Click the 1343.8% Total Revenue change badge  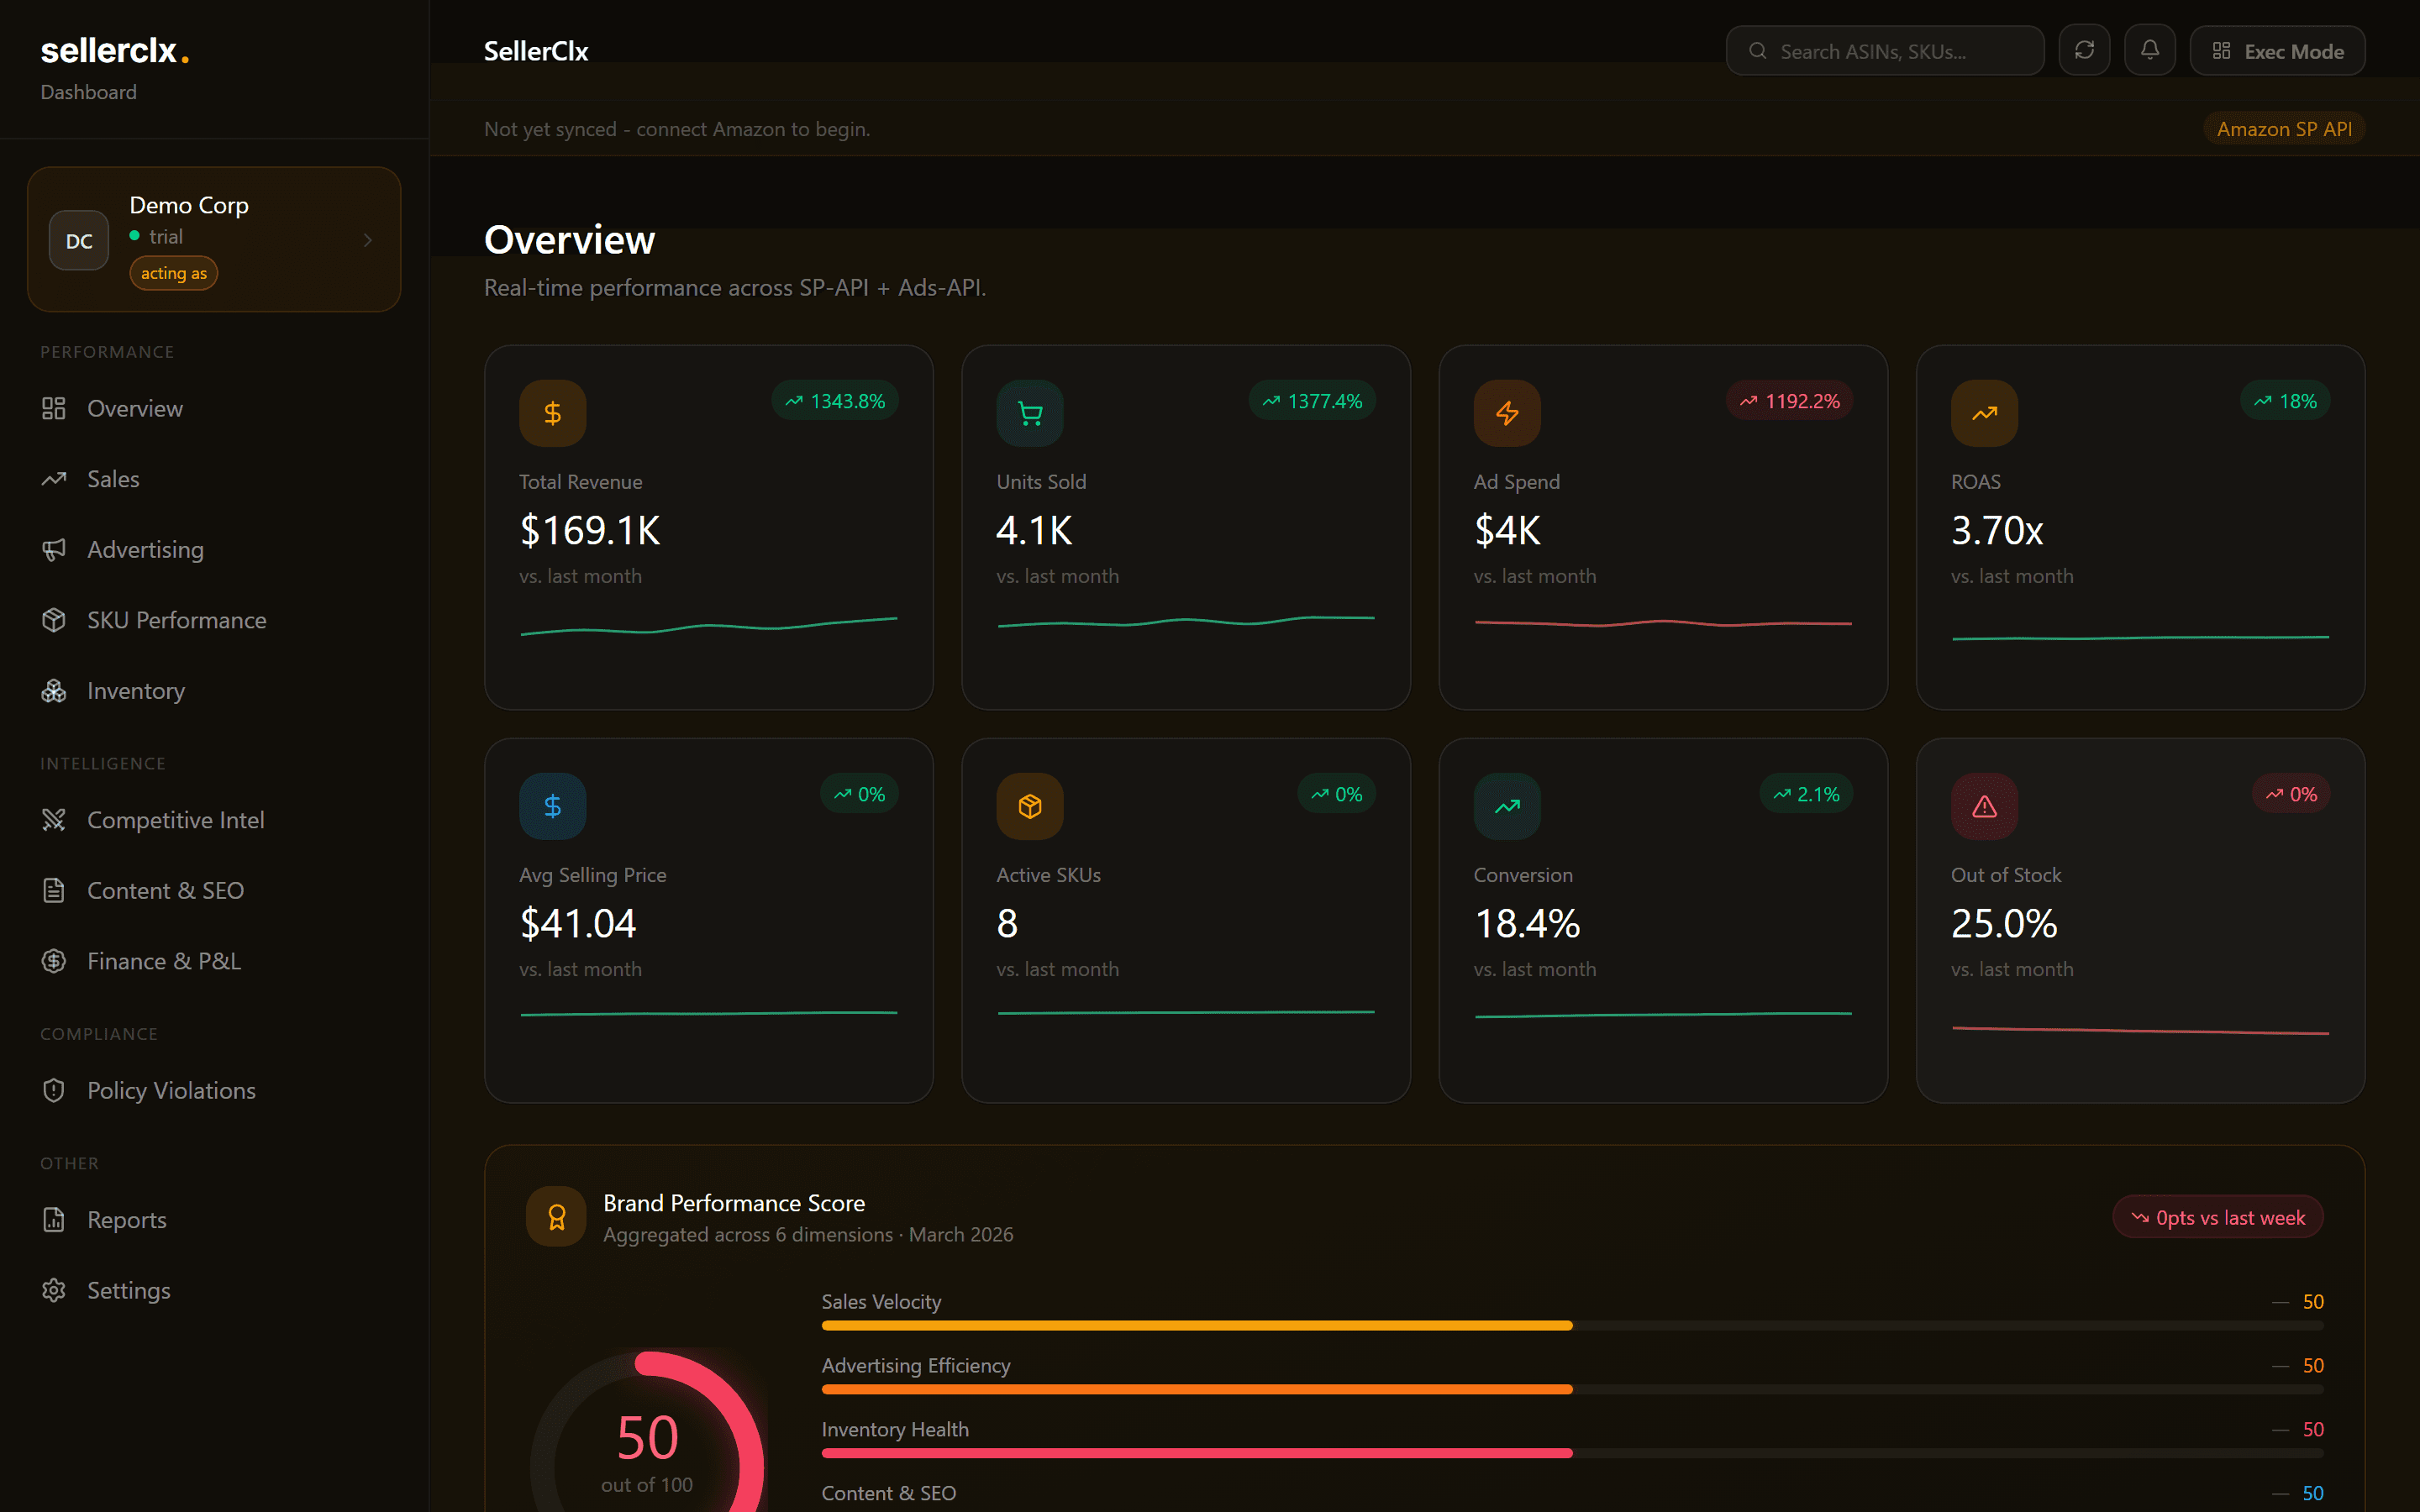(x=835, y=401)
